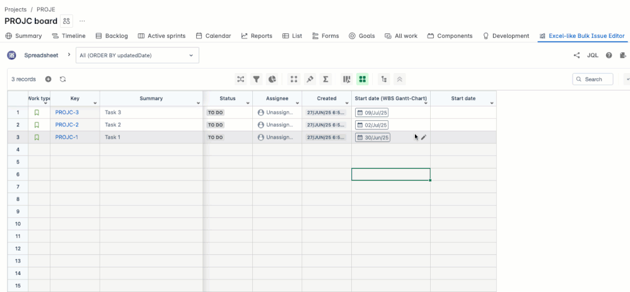630x292 pixels.
Task: Toggle the green four-squares grid view button
Action: pyautogui.click(x=362, y=79)
